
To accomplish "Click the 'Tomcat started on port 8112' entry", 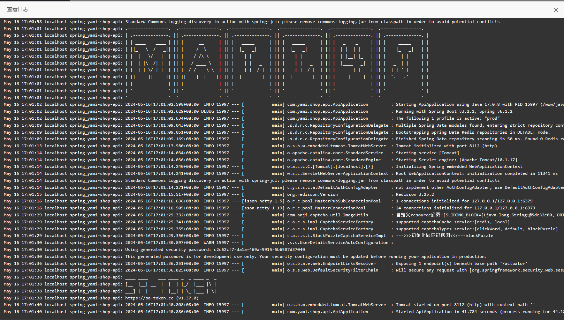I will pos(465,305).
